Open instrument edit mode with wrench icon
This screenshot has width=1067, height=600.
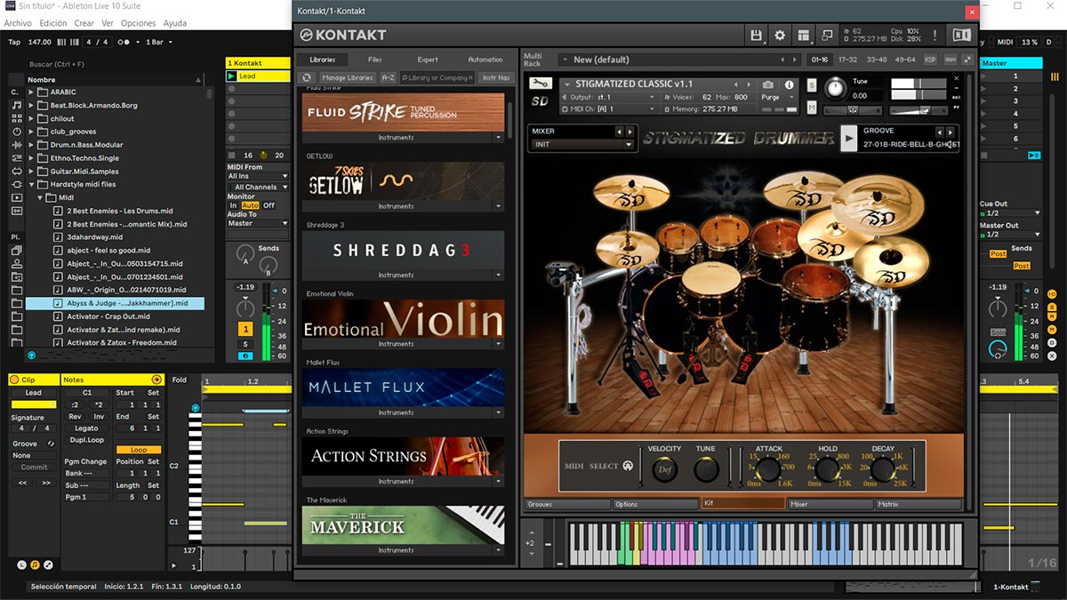click(x=540, y=84)
